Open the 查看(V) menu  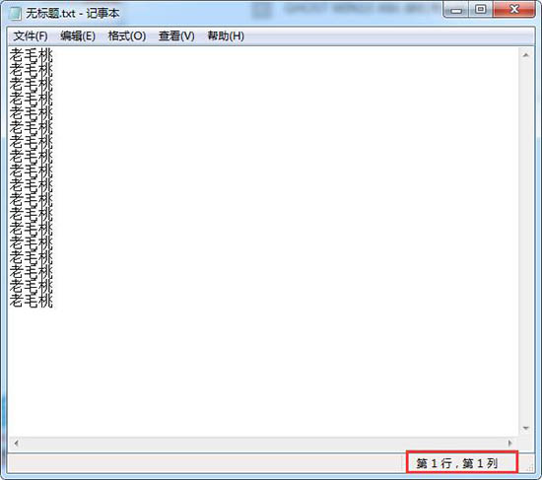176,35
